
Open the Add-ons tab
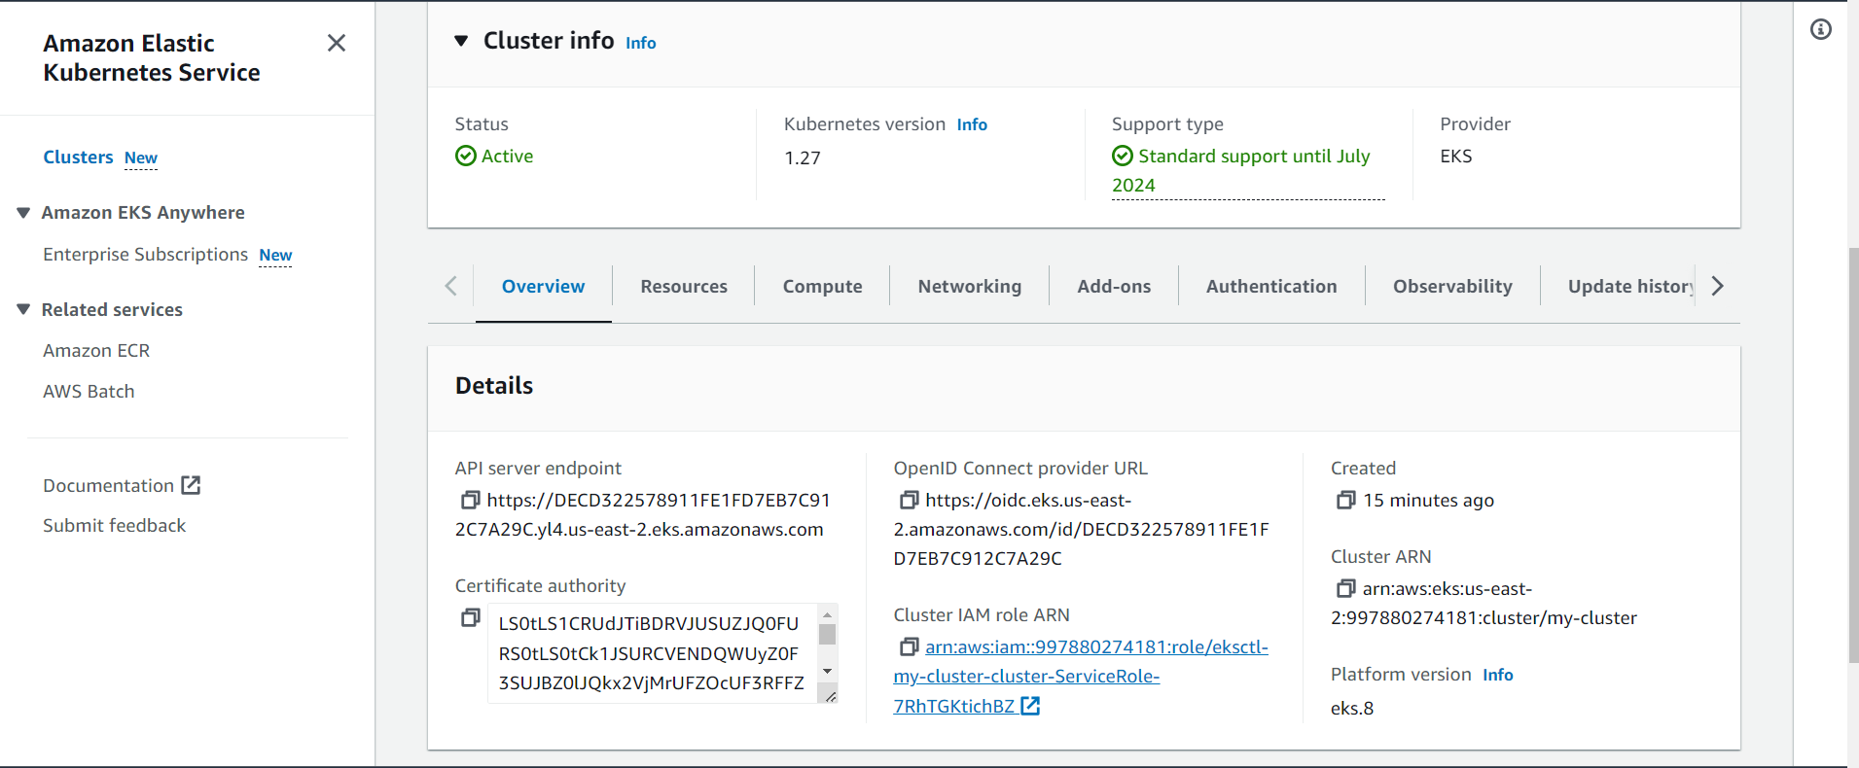tap(1114, 287)
